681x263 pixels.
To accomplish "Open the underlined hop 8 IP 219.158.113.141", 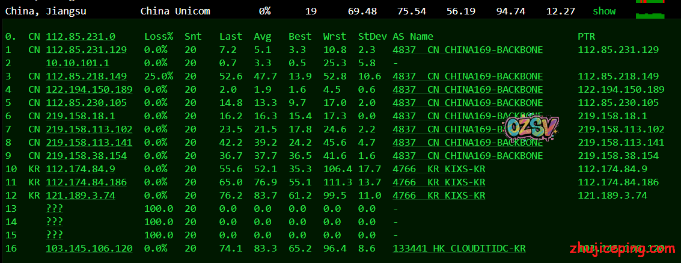I will 89,143.
